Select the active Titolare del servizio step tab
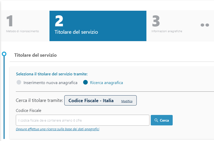Image resolution: width=214 pixels, height=141 pixels. pos(76,32)
